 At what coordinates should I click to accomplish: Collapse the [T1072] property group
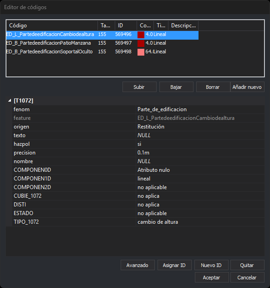tap(10, 101)
